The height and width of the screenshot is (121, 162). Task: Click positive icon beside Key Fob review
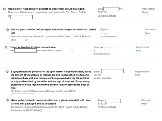click(7, 72)
